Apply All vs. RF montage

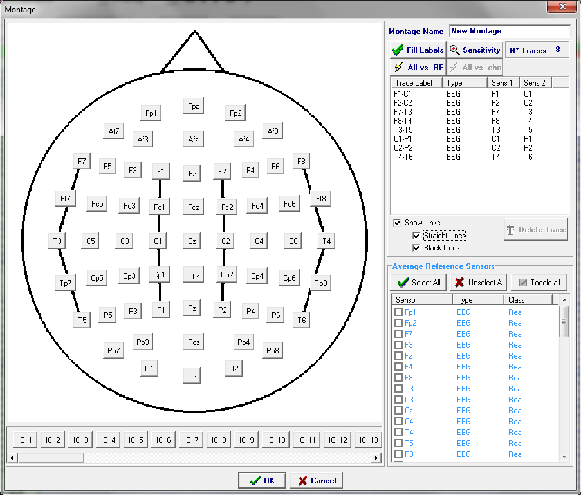pos(418,67)
